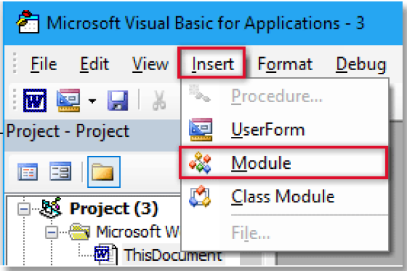Open the Insert menu
407x271 pixels.
pyautogui.click(x=212, y=63)
